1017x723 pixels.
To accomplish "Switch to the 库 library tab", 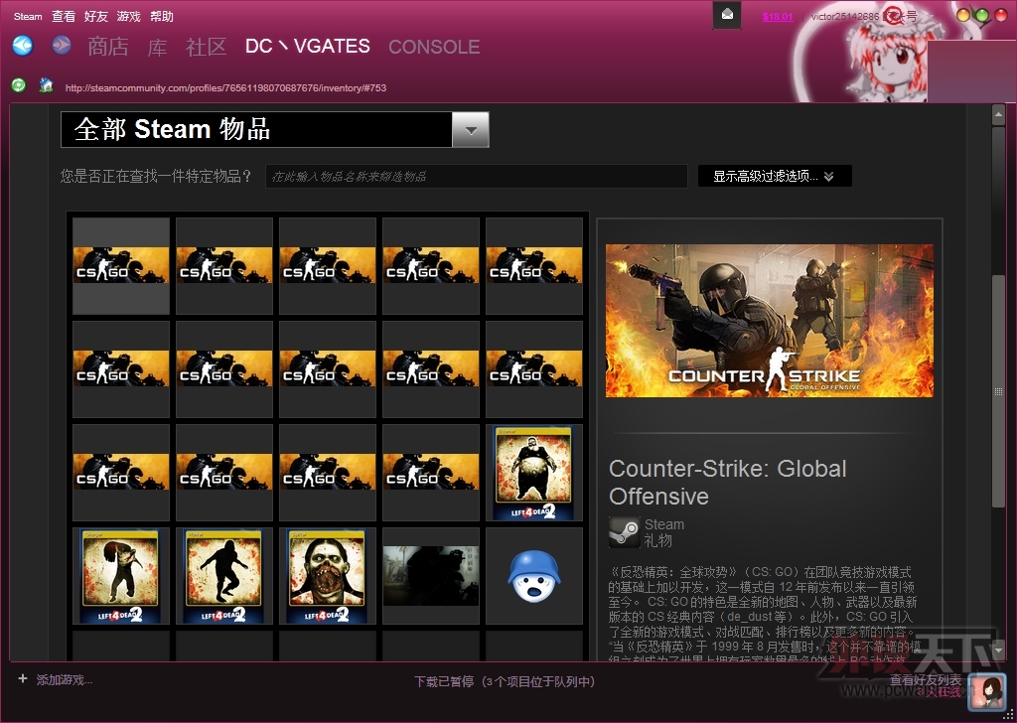I will (157, 47).
